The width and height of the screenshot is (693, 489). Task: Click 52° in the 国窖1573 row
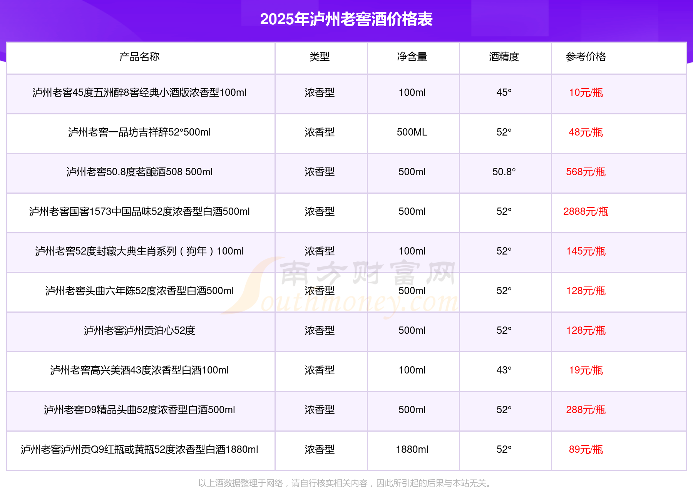pyautogui.click(x=504, y=211)
